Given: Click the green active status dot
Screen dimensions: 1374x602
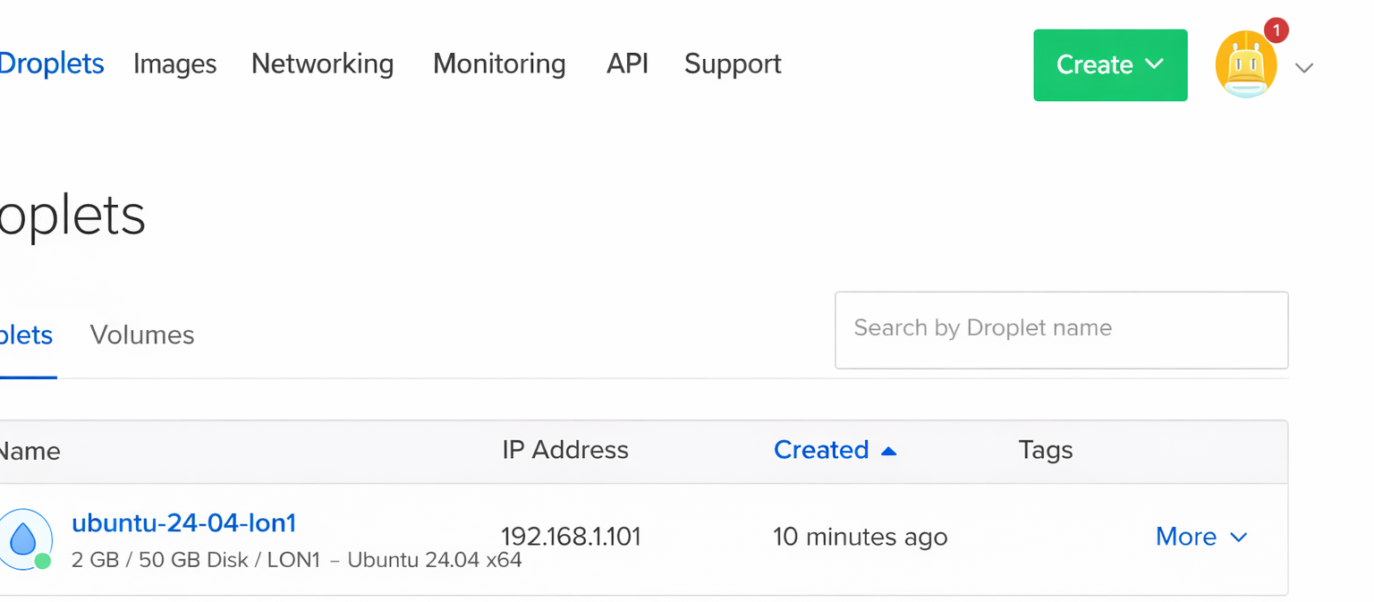Looking at the screenshot, I should pyautogui.click(x=42, y=561).
